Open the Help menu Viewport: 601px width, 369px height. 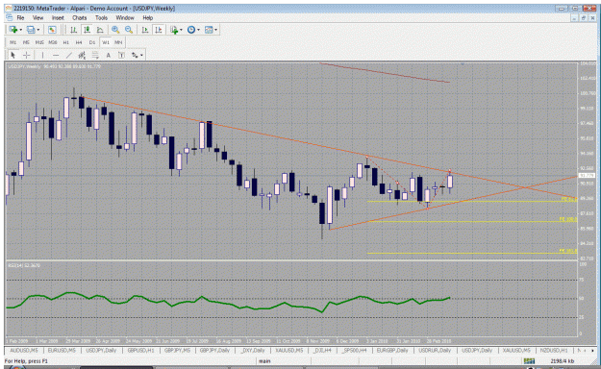[147, 18]
